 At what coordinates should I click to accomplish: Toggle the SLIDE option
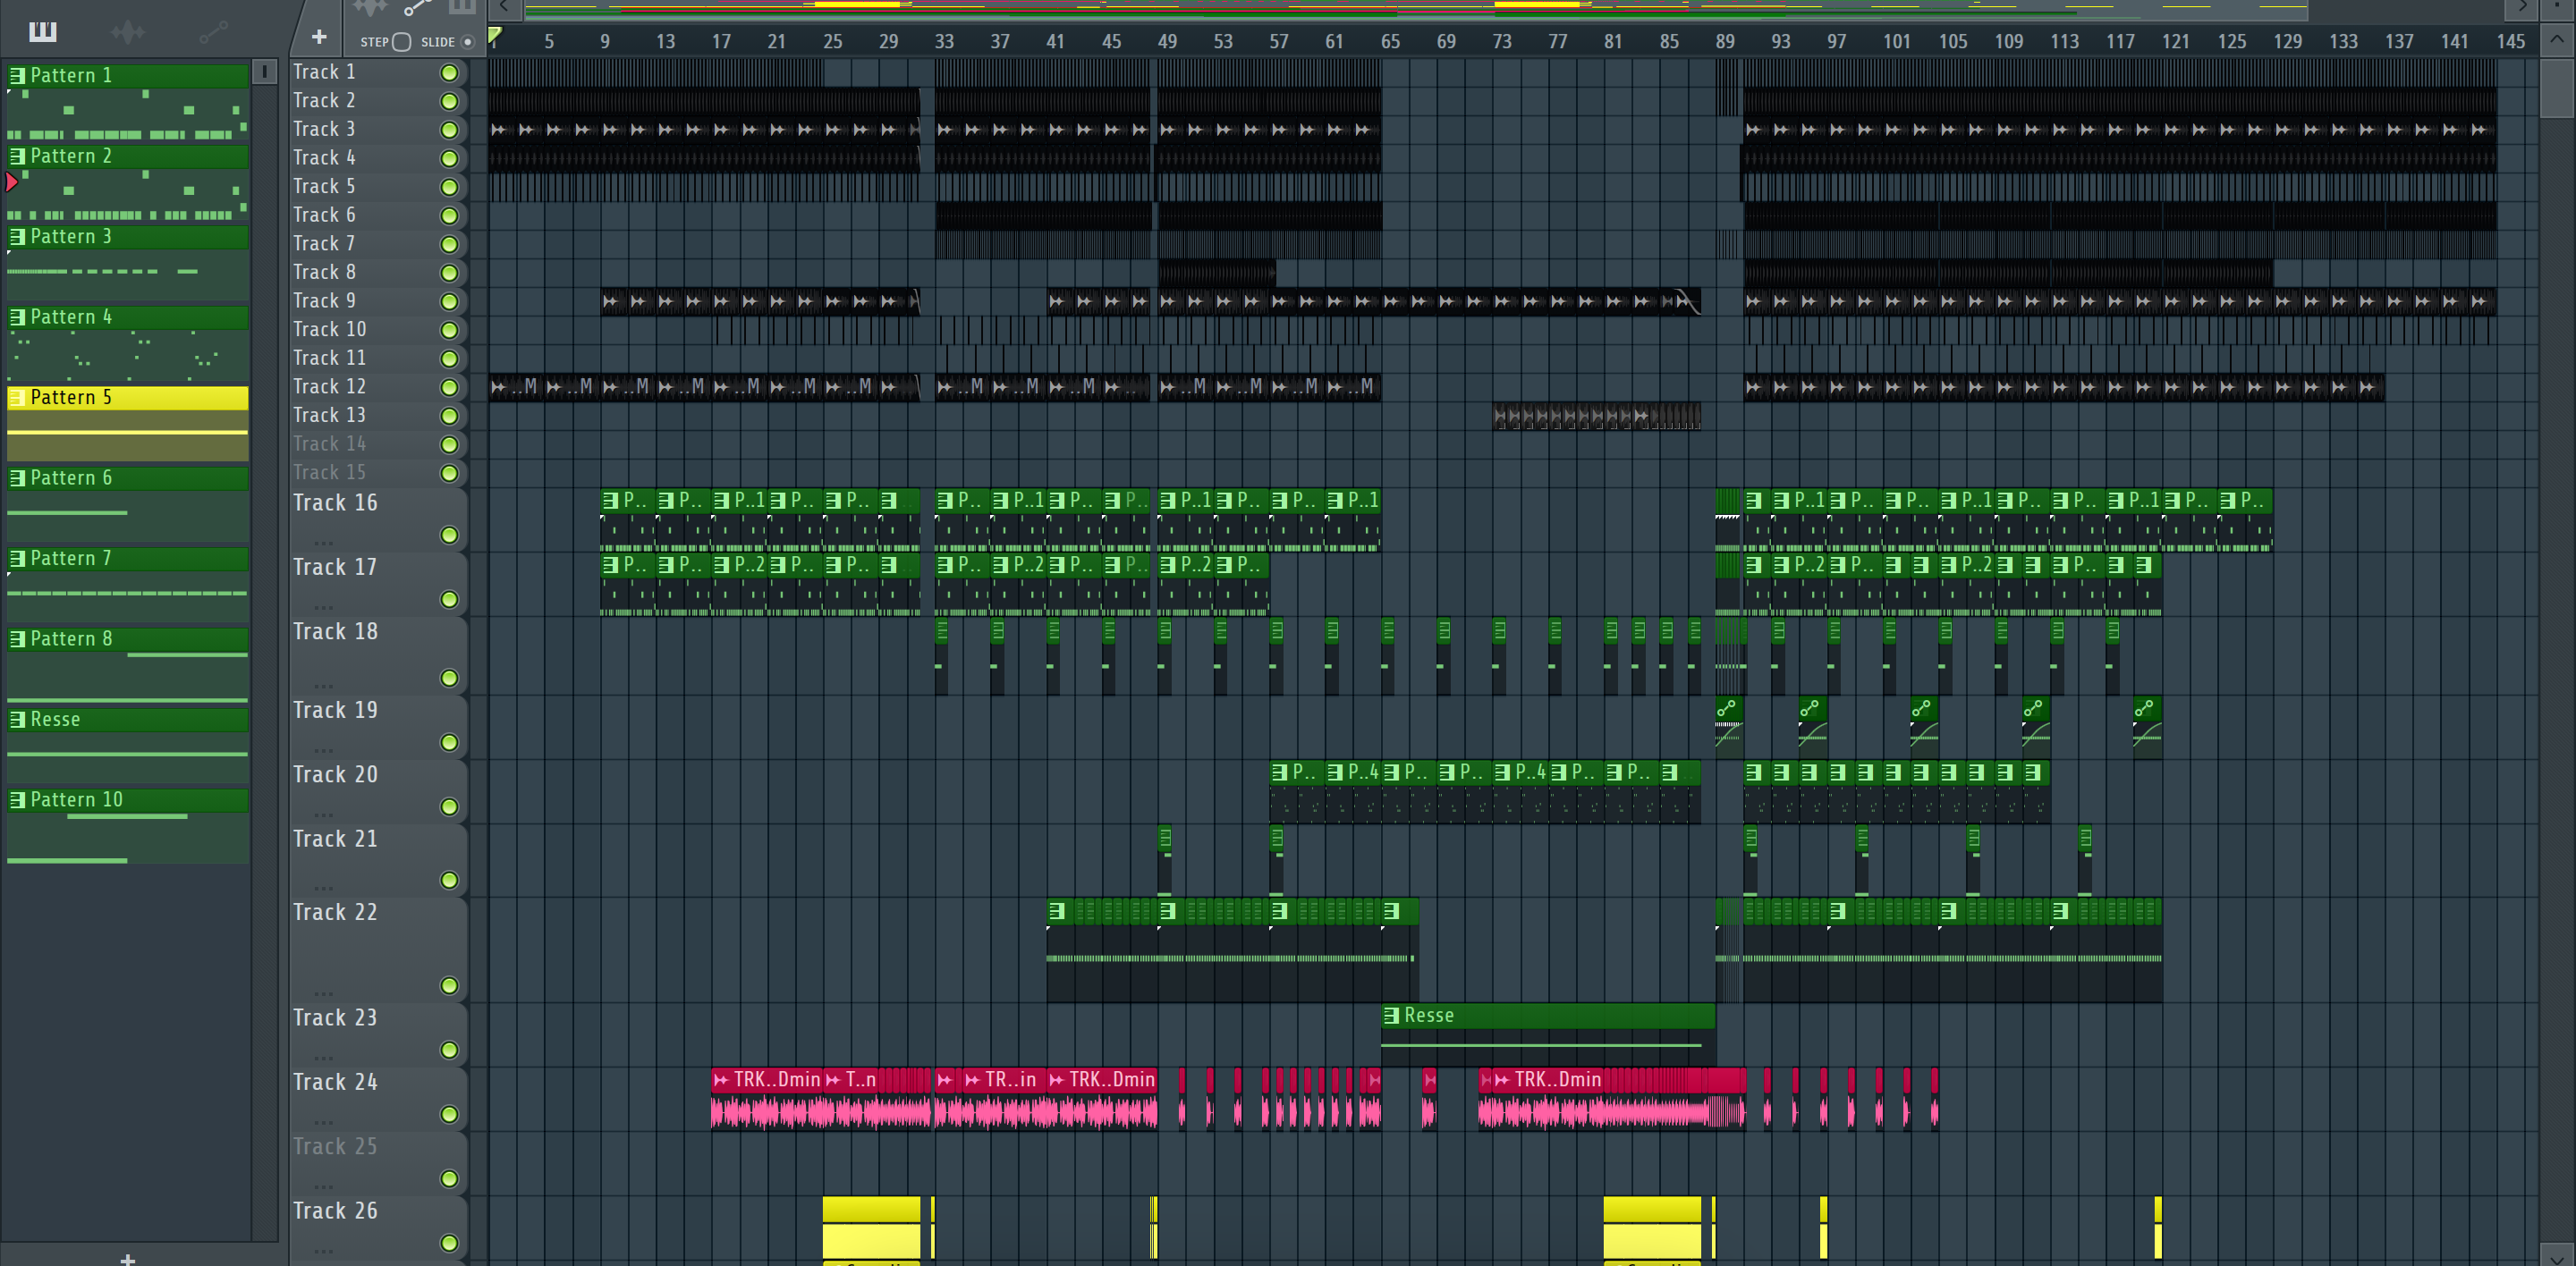click(467, 42)
